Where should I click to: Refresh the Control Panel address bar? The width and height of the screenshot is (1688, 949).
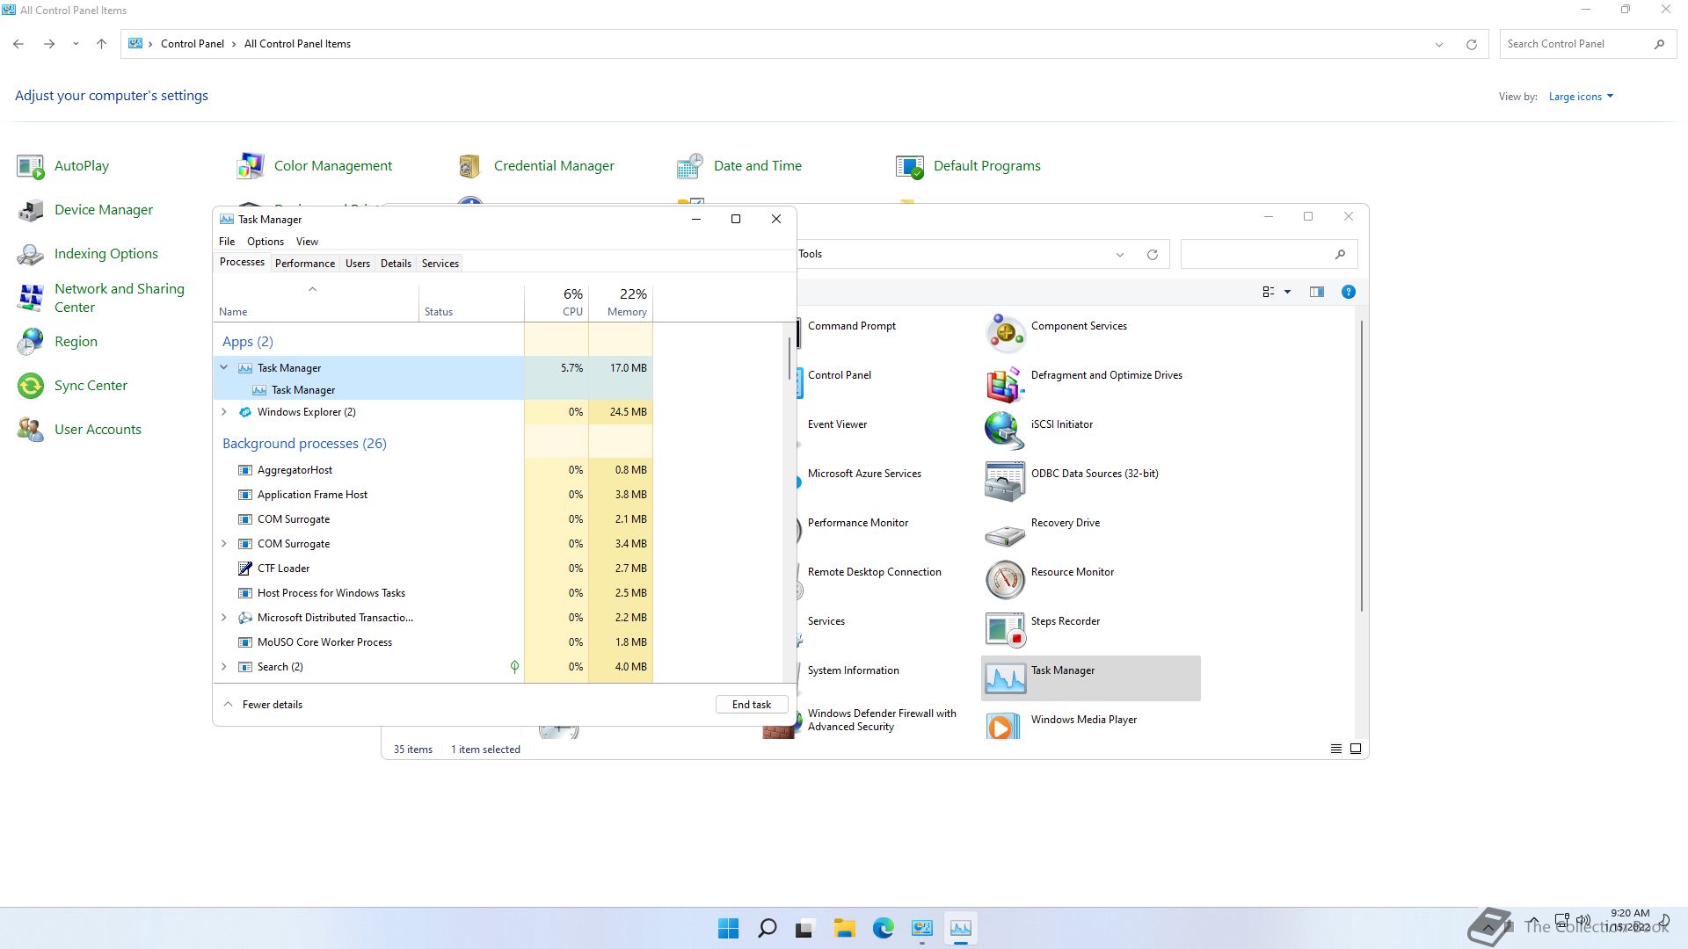click(1471, 45)
